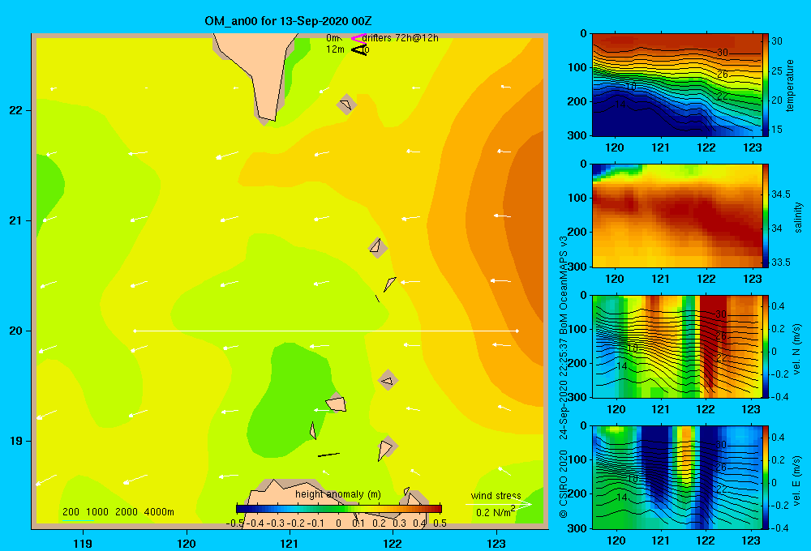811x551 pixels.
Task: Click the "drifters 72h@12h" legend text
Action: click(x=400, y=38)
